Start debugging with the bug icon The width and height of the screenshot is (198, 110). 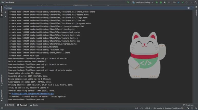[161, 2]
